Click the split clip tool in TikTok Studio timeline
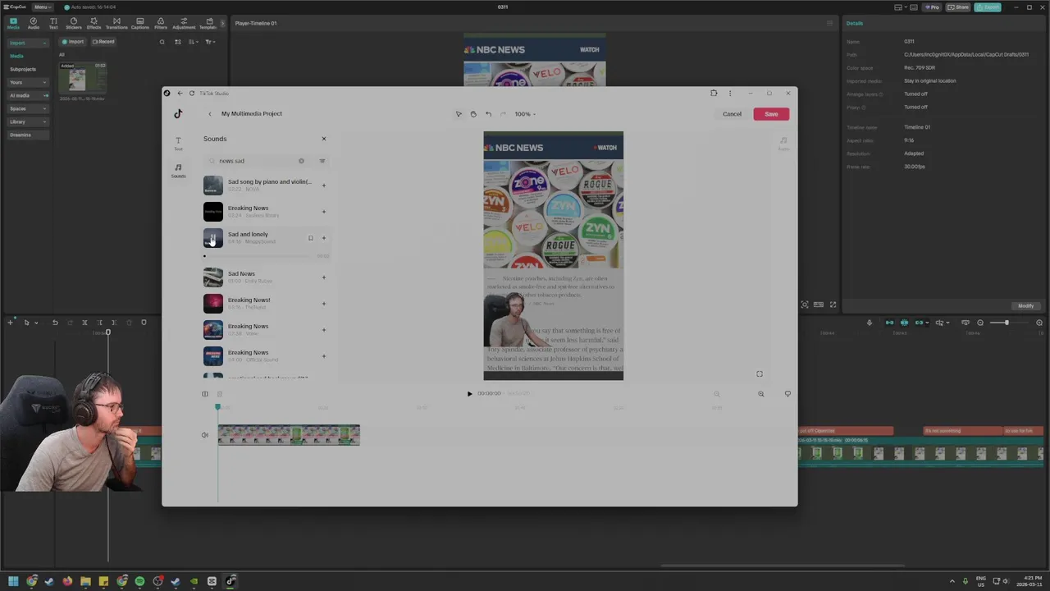This screenshot has height=591, width=1050. coord(205,394)
